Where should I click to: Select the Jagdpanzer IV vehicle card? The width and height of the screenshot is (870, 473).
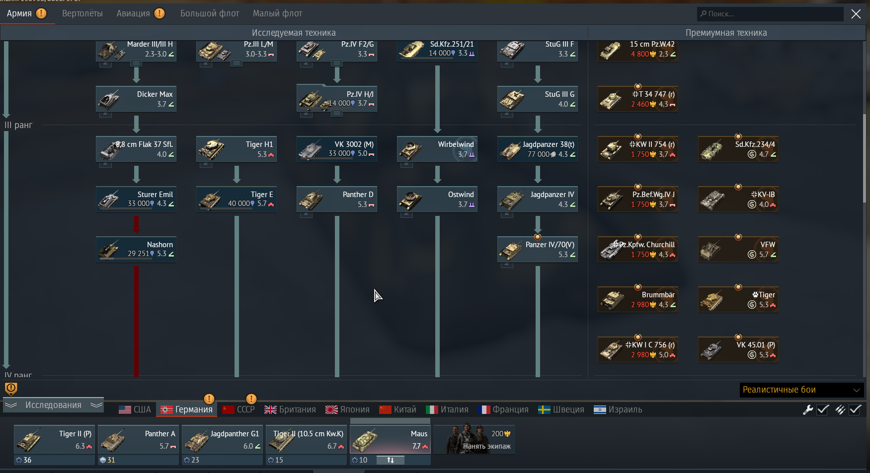[x=538, y=199]
